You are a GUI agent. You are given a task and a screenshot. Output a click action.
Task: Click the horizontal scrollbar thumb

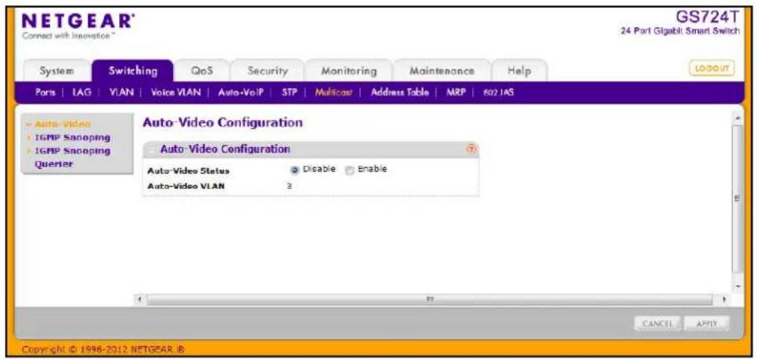429,299
